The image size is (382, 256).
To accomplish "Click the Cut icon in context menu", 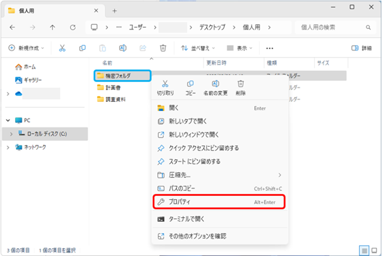I will tap(165, 85).
